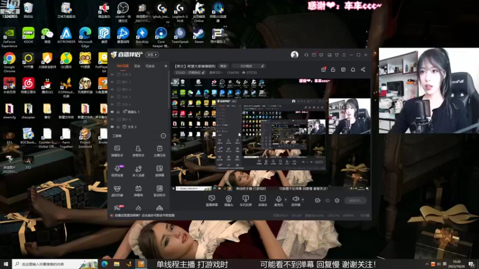Edit the SVS label with its pencil icon
The height and width of the screenshot is (269, 479).
(262, 66)
